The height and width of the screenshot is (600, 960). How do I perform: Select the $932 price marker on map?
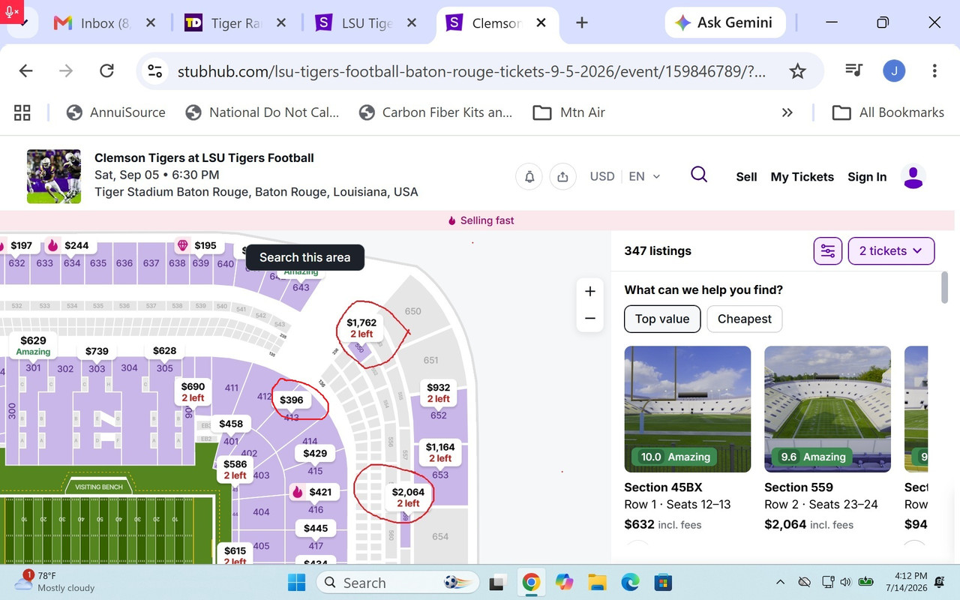[438, 392]
